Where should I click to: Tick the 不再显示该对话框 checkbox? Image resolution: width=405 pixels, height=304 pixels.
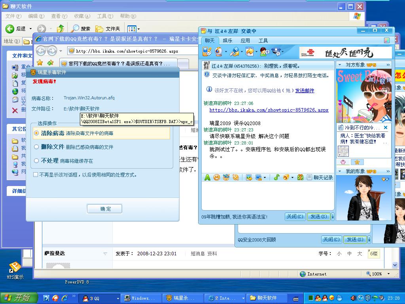tap(36, 175)
